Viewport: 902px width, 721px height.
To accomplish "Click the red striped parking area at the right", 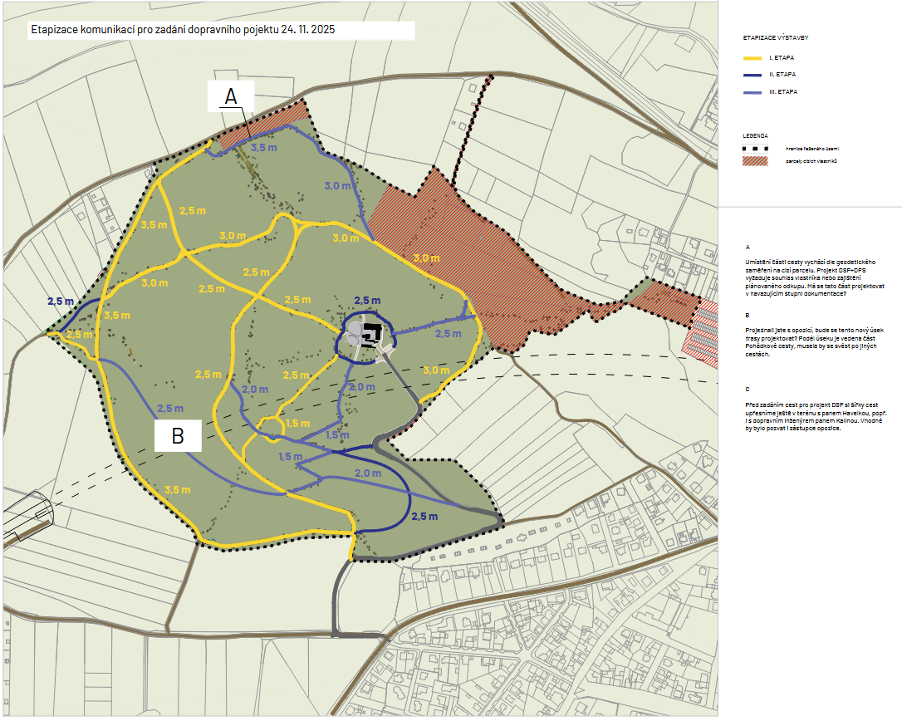I will [701, 332].
